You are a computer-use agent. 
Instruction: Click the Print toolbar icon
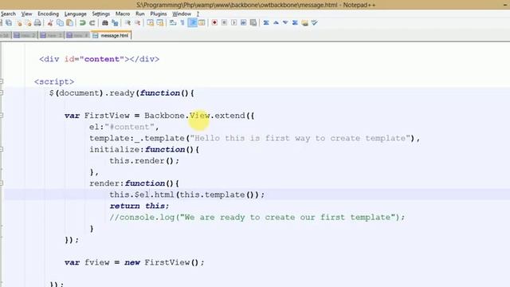click(x=37, y=23)
